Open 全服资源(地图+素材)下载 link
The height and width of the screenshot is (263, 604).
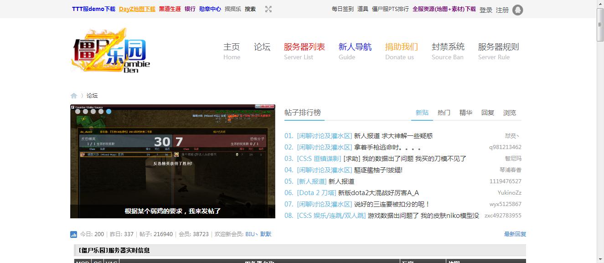click(x=444, y=9)
